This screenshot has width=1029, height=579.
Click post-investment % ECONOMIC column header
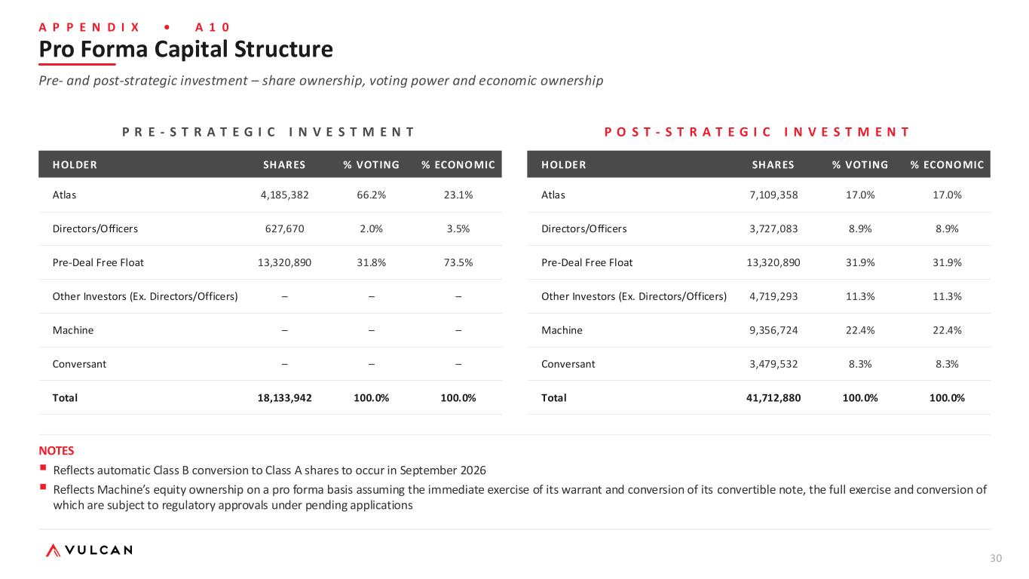pos(947,164)
